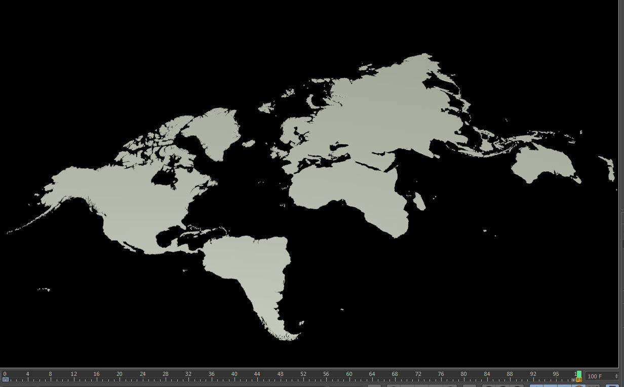Jump to frame 92 on the timeline ruler
Screen dimensions: 624x387
pos(533,374)
